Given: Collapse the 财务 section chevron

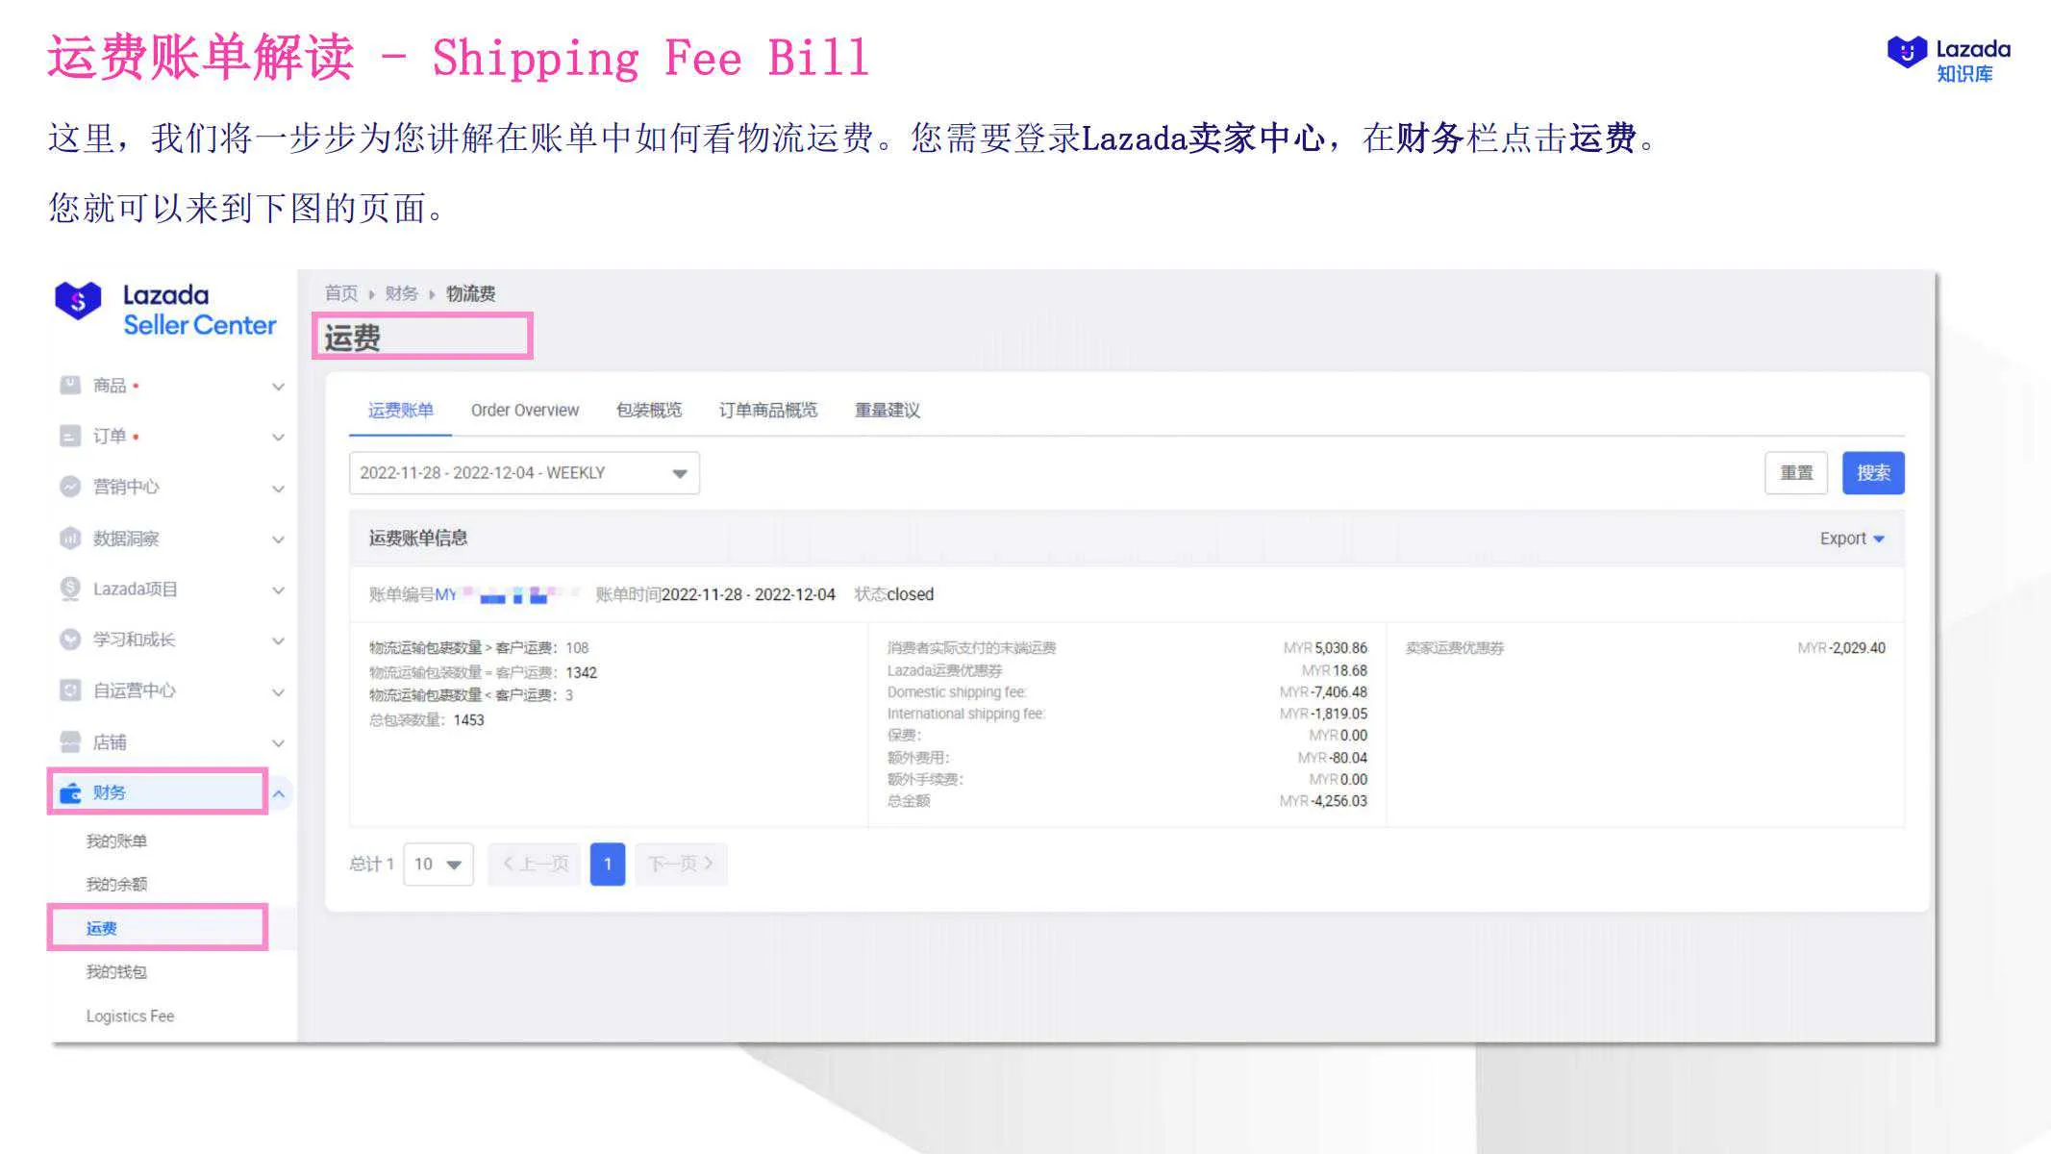Looking at the screenshot, I should [280, 792].
